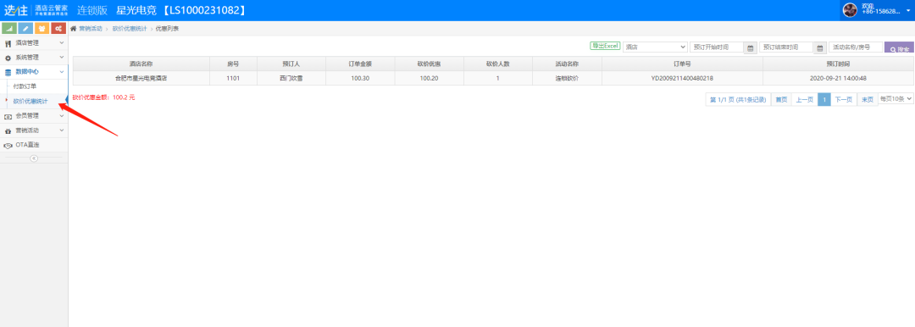The image size is (915, 327).
Task: Focus the 预订结束时间 input field
Action: [x=786, y=47]
